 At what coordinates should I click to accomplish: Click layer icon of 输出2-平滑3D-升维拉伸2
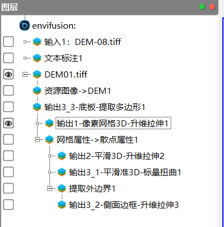click(x=62, y=156)
